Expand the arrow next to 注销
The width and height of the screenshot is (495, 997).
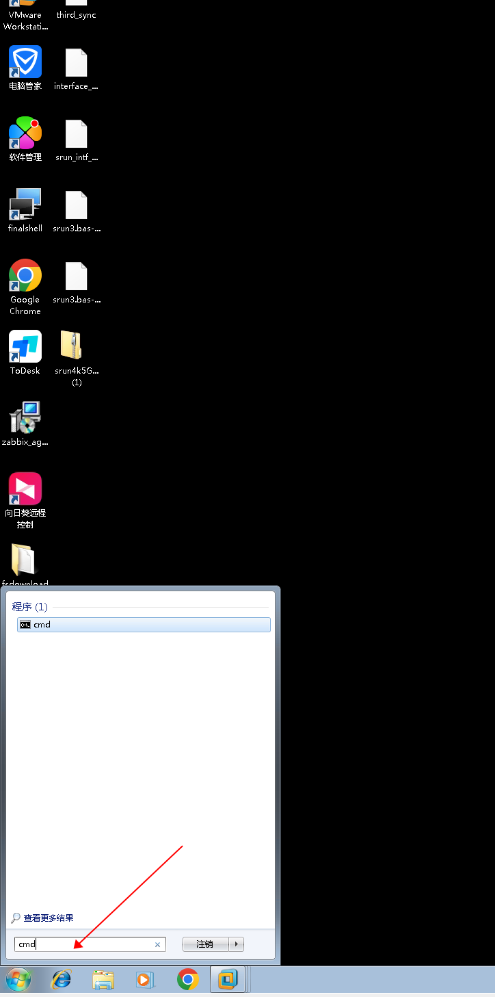click(x=237, y=944)
